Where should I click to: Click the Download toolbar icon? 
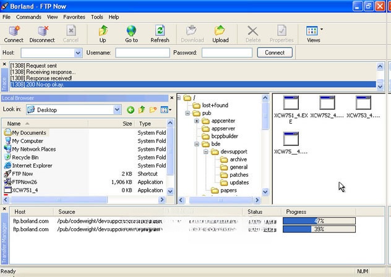tap(192, 34)
